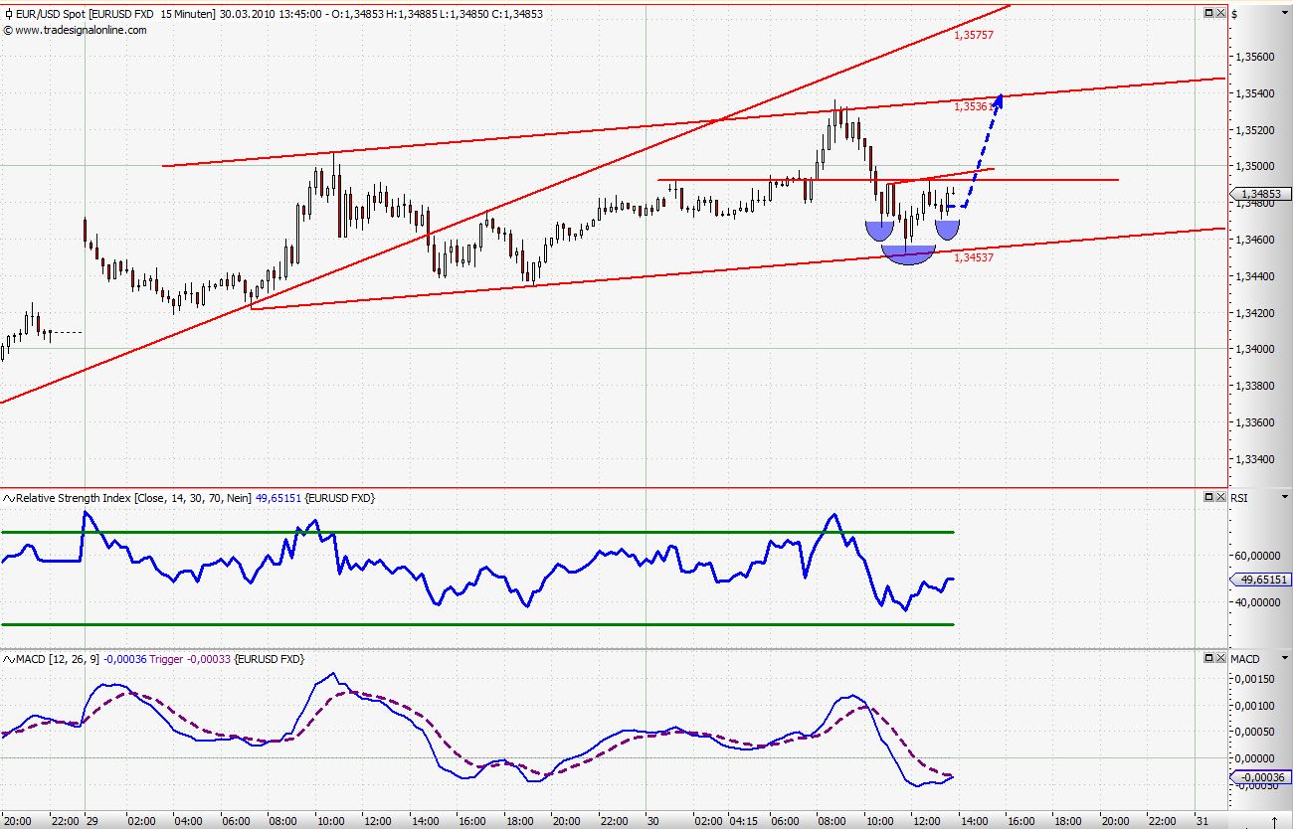Click the © copyright symbol near tradesignalonline.com
The height and width of the screenshot is (829, 1293).
tap(8, 31)
